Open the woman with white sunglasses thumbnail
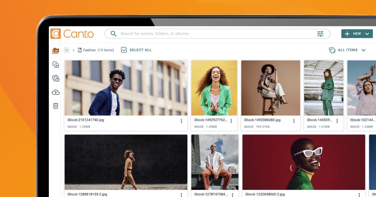The height and width of the screenshot is (197, 376). (x=304, y=162)
